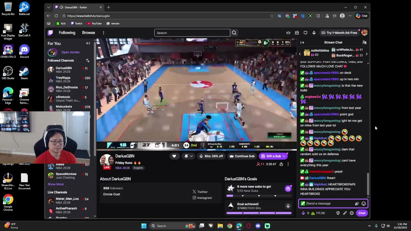Open browser tab search dropdown

pos(48,7)
